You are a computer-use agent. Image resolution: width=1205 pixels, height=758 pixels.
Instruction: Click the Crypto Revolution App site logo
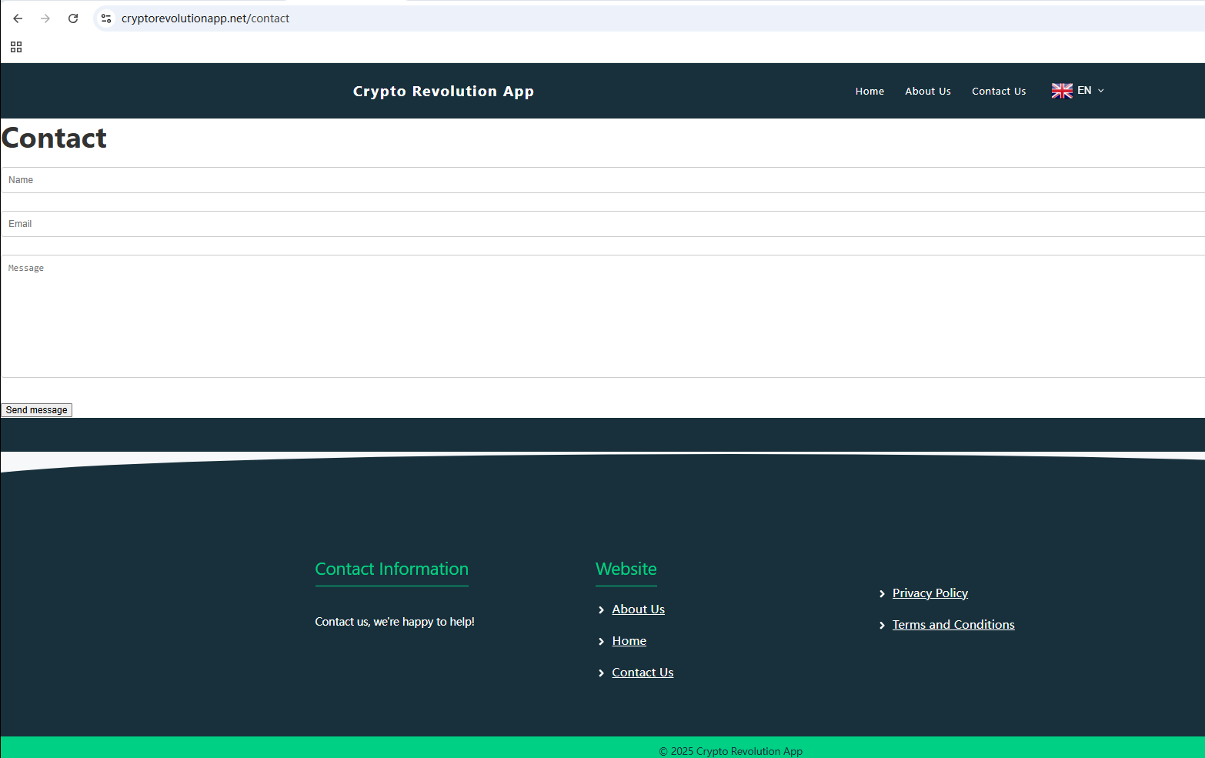[x=443, y=91]
